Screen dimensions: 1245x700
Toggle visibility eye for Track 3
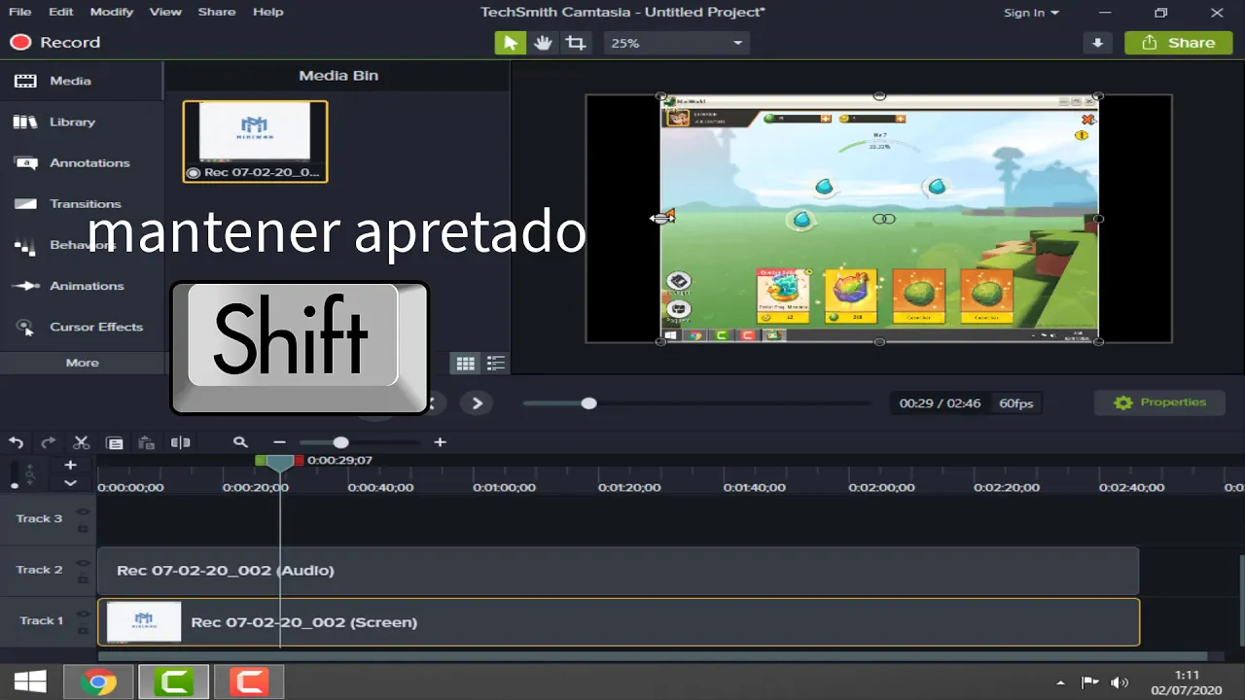pos(83,511)
